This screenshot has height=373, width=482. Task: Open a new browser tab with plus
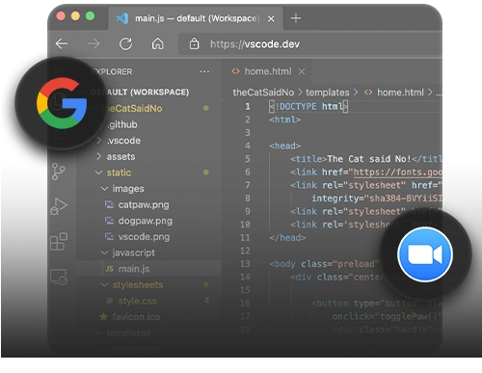point(296,18)
